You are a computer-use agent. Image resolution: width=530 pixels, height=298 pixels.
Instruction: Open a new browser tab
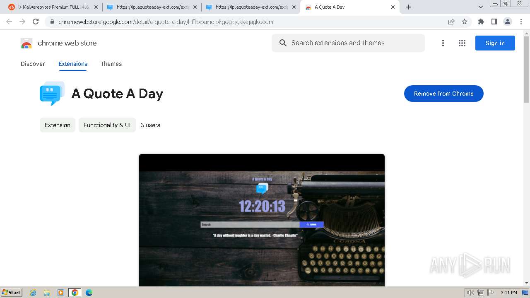[x=409, y=7]
